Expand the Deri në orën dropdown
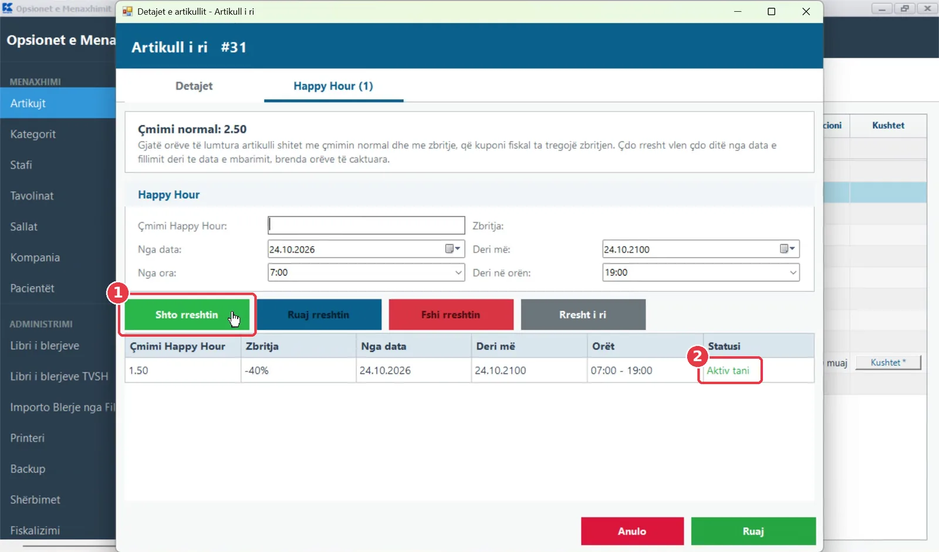Screen dimensions: 939x552 793,272
